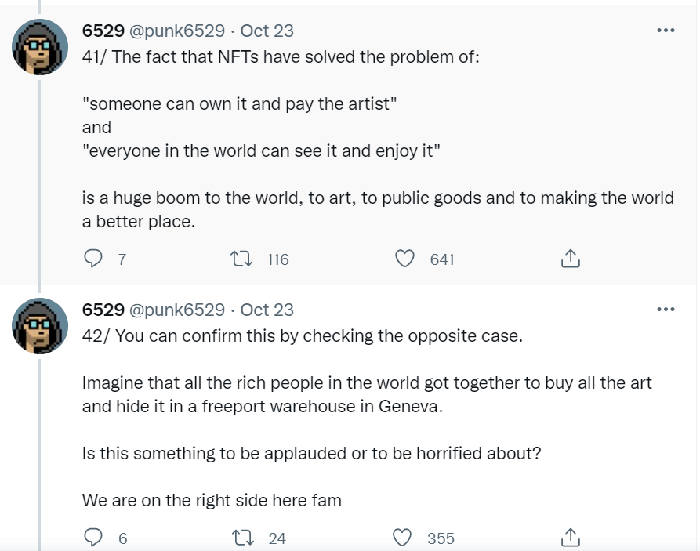This screenshot has width=700, height=551.
Task: Retweet the tweet numbered 41
Action: point(237,259)
